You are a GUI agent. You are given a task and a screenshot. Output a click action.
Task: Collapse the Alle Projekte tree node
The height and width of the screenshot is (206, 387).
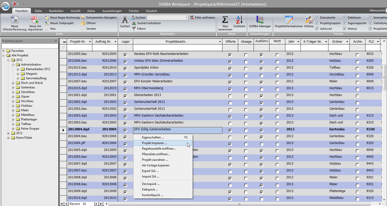[4, 55]
